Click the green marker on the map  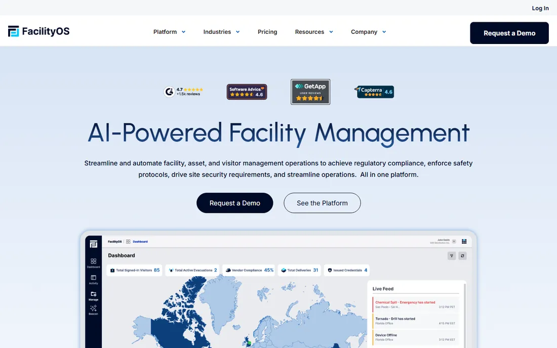click(249, 342)
